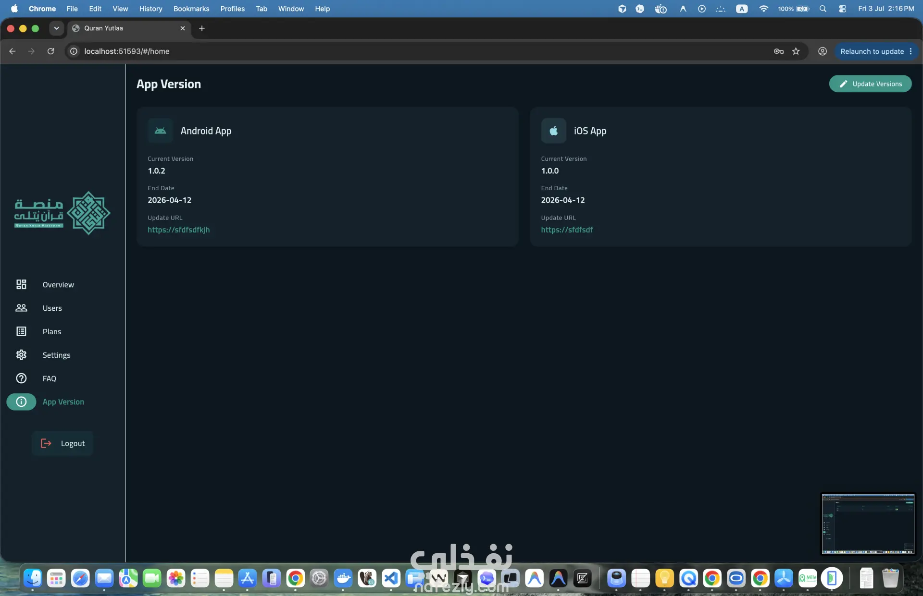
Task: Click the FAQ question mark icon
Action: (x=21, y=379)
